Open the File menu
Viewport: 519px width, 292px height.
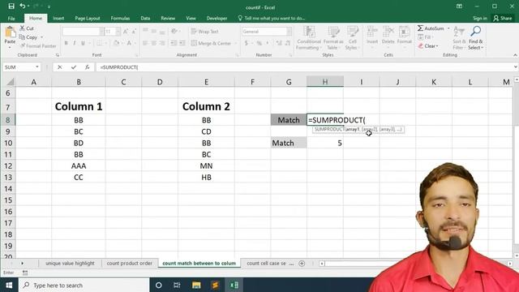coord(11,18)
